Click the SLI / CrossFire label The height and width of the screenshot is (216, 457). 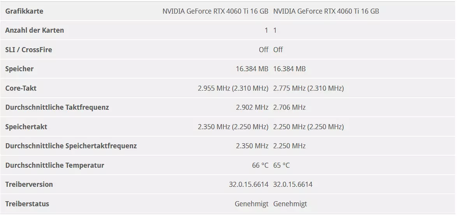coord(28,49)
